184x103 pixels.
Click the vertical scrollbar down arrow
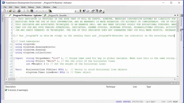point(178,76)
